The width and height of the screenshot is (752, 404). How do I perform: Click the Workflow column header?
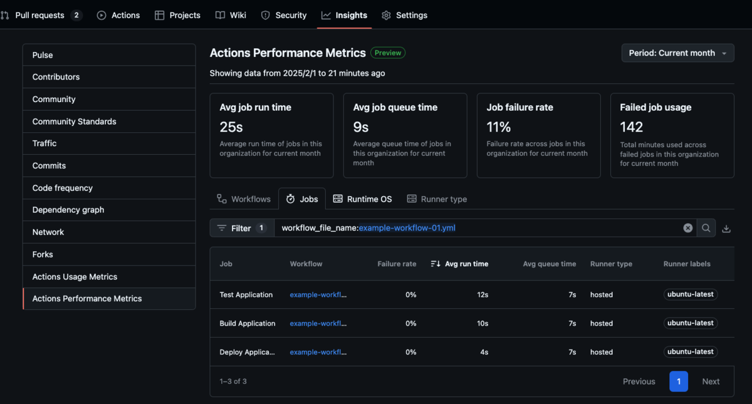(306, 264)
